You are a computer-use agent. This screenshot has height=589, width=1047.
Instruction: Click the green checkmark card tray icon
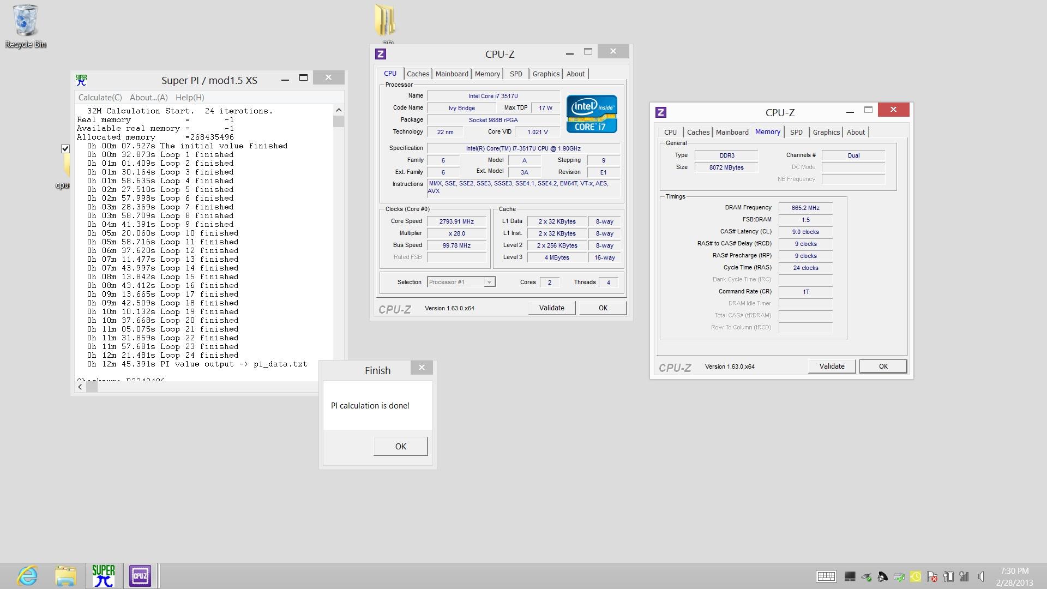(x=899, y=576)
